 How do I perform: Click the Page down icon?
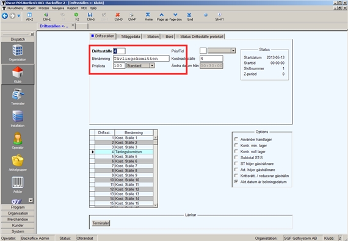(x=176, y=16)
